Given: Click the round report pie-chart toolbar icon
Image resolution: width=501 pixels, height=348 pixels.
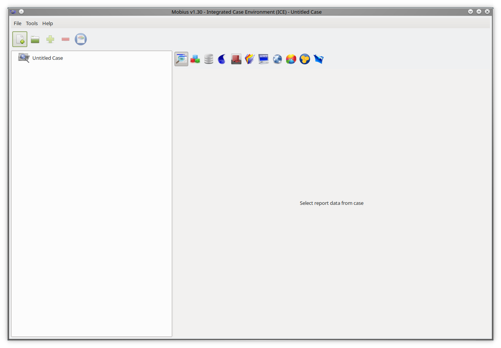Looking at the screenshot, I should 81,39.
